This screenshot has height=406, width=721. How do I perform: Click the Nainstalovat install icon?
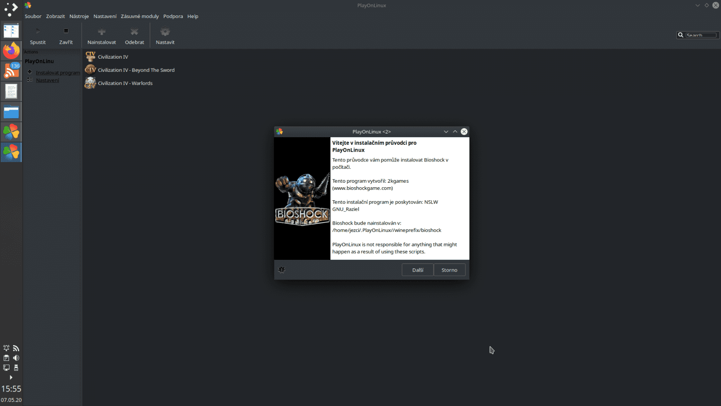(x=101, y=31)
